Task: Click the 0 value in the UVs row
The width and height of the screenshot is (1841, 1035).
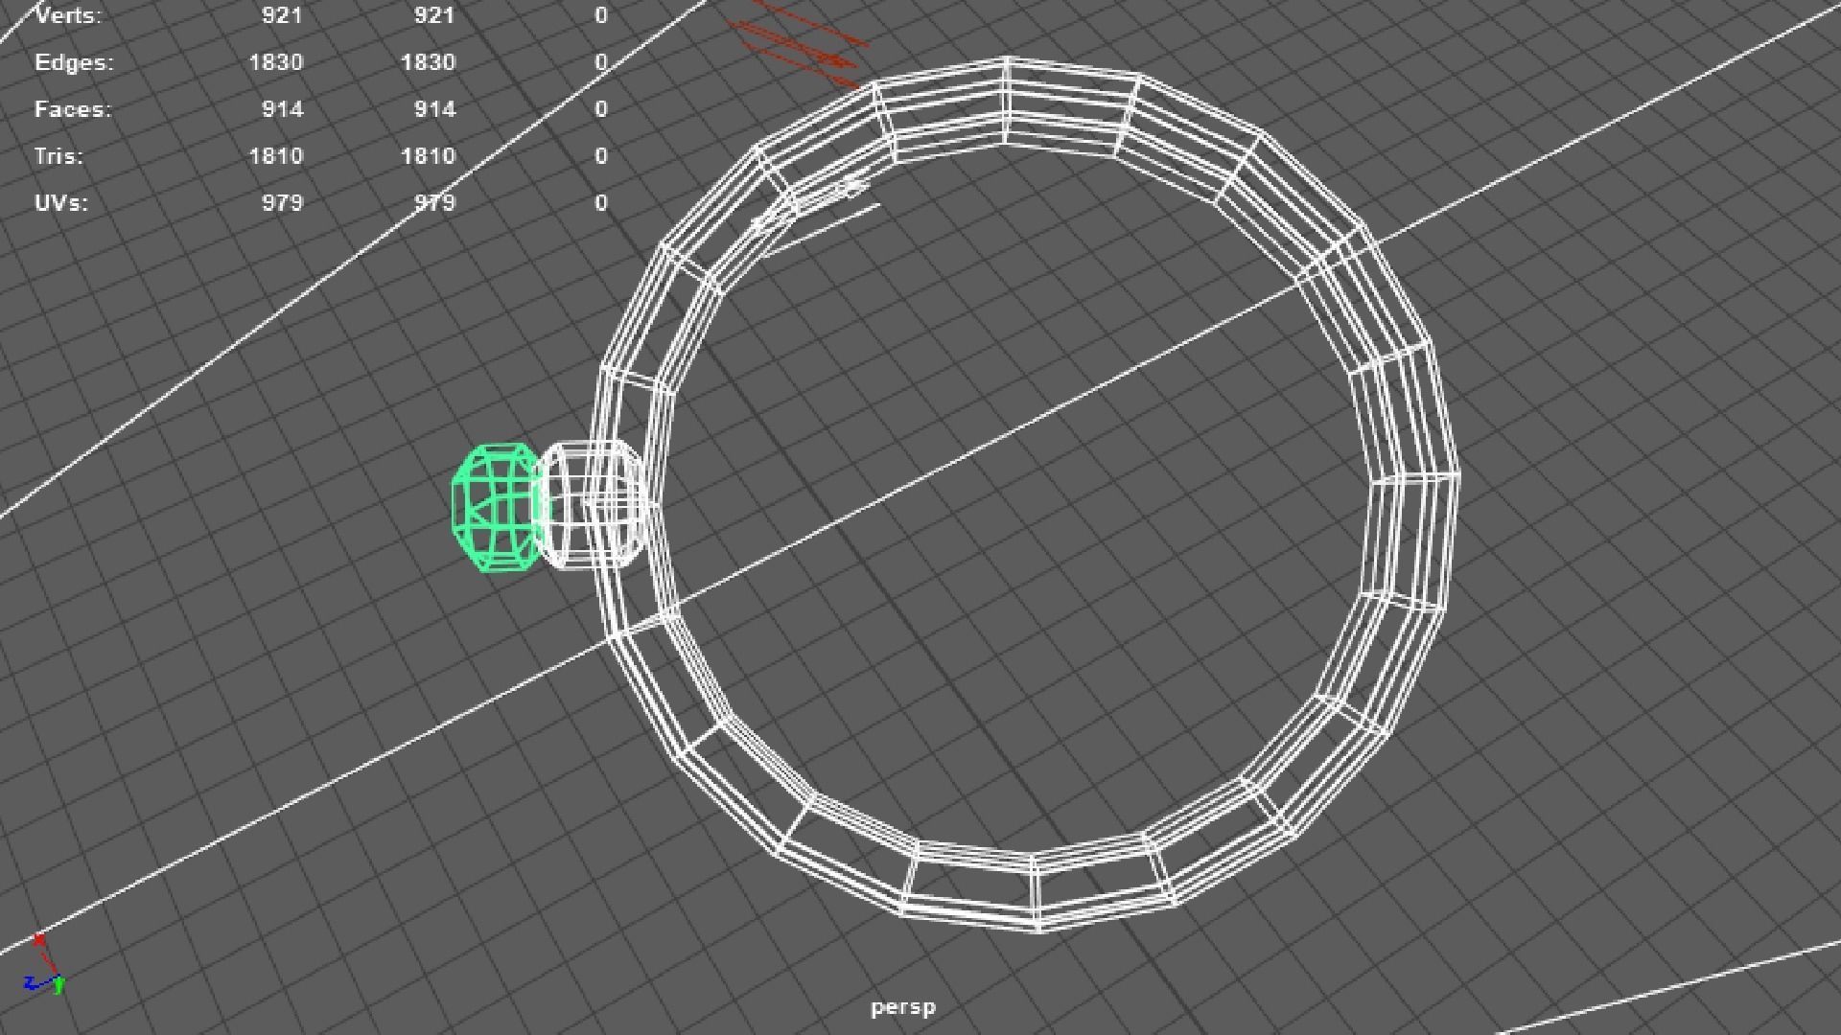Action: [x=601, y=203]
